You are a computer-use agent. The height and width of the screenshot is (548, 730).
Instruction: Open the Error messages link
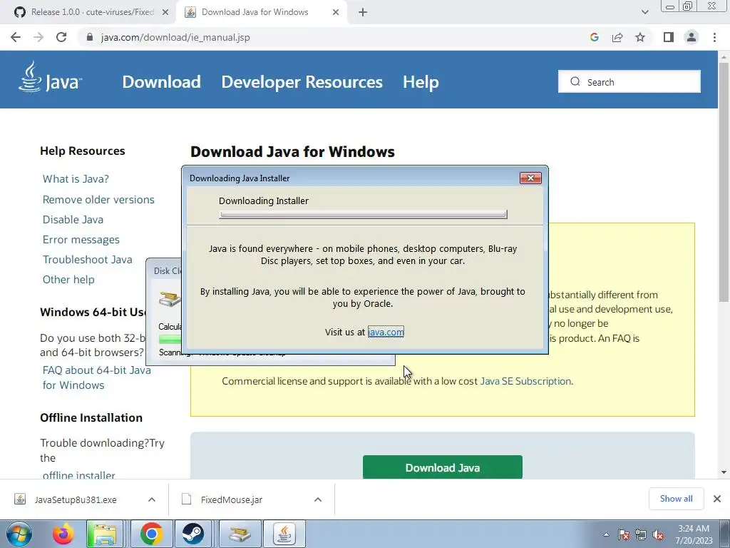tap(81, 240)
